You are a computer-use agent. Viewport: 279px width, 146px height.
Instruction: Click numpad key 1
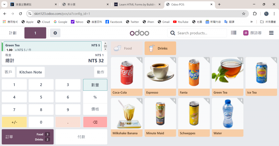click(14, 85)
